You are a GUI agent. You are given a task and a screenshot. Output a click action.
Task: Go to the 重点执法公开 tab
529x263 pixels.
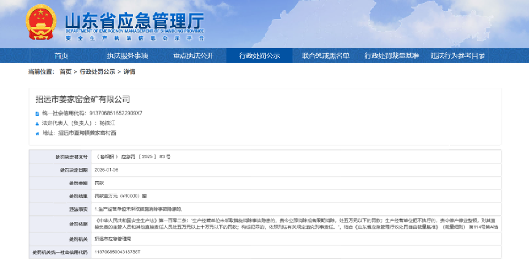193,56
